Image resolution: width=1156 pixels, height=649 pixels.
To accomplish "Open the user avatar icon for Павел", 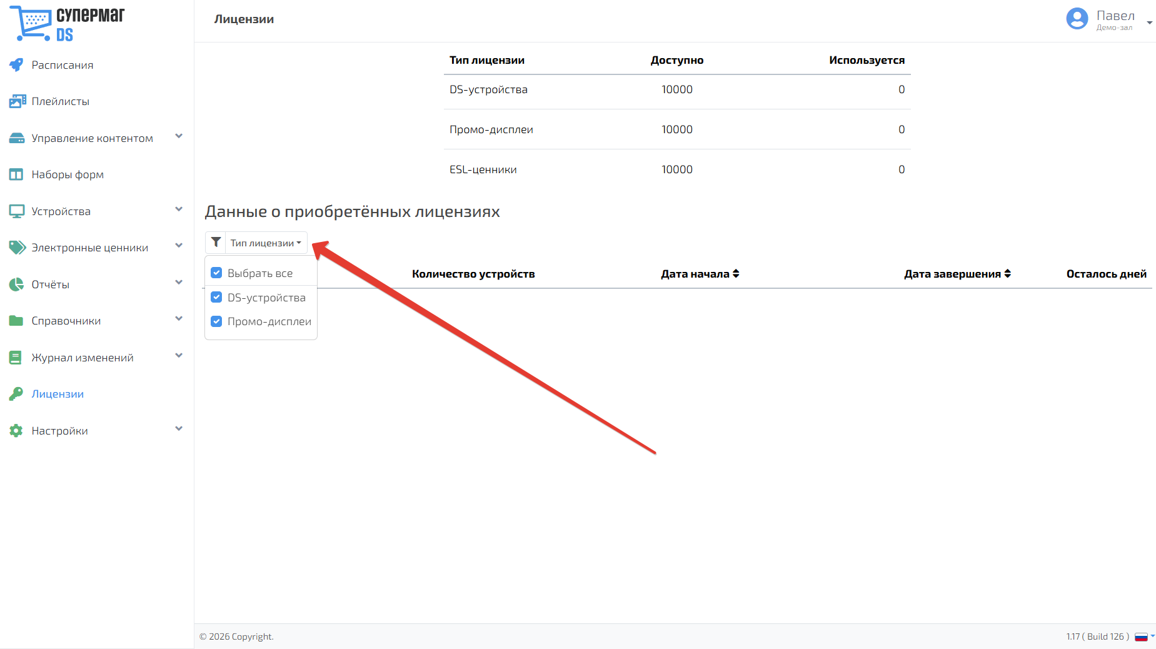I will point(1077,19).
